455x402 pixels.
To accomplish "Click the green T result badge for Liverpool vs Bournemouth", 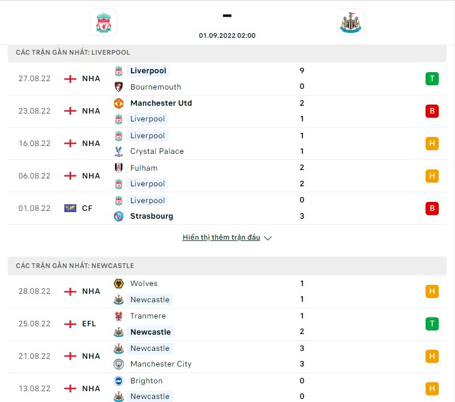I will click(x=432, y=79).
